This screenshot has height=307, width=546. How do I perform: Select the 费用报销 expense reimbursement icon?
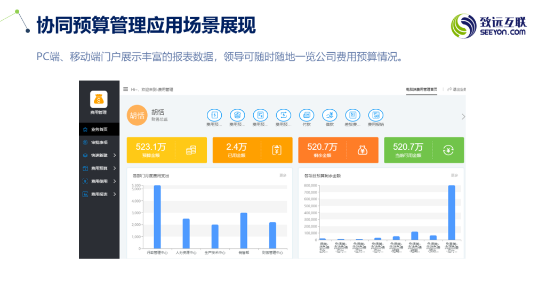375,115
